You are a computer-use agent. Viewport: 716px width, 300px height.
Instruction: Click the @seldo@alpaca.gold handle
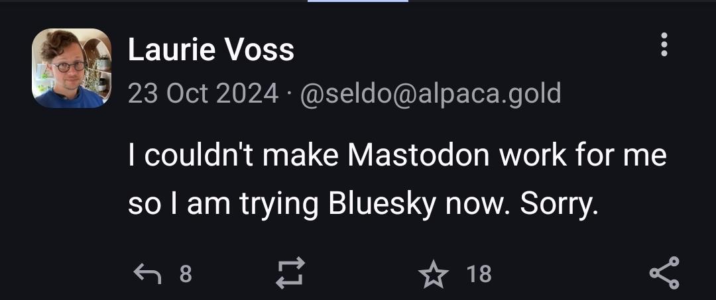(x=430, y=93)
